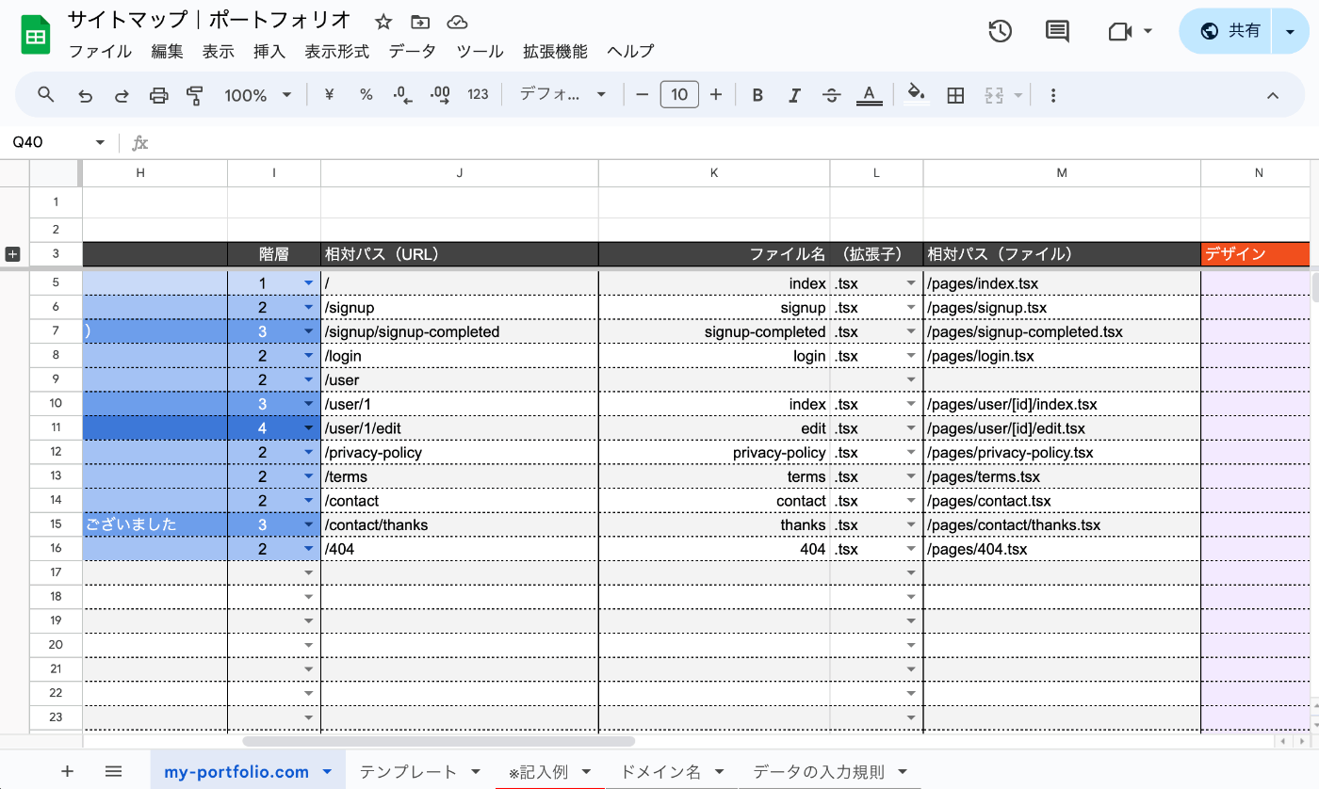Show all sheets list
The image size is (1319, 789).
[x=114, y=771]
